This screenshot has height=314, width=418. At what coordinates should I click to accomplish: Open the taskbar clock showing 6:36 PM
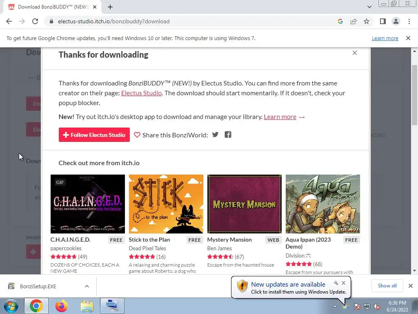[x=397, y=306]
